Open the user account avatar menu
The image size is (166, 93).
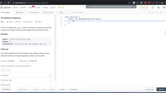pyautogui.click(x=164, y=7)
